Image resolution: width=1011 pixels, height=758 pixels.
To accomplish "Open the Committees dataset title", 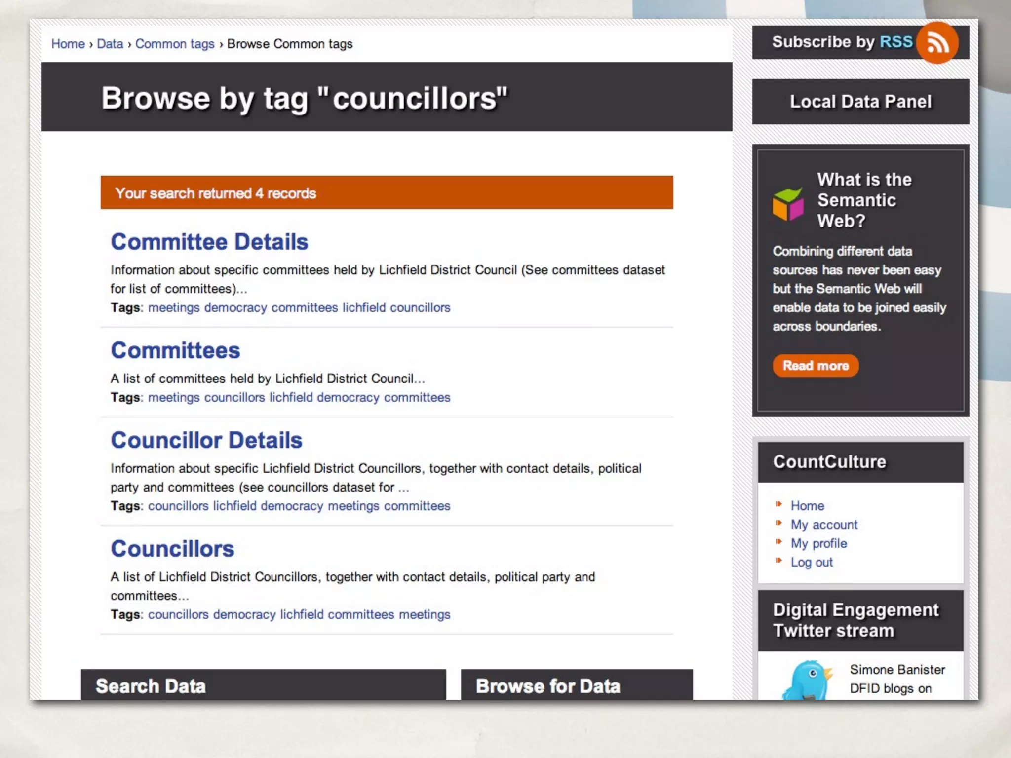I will click(175, 350).
